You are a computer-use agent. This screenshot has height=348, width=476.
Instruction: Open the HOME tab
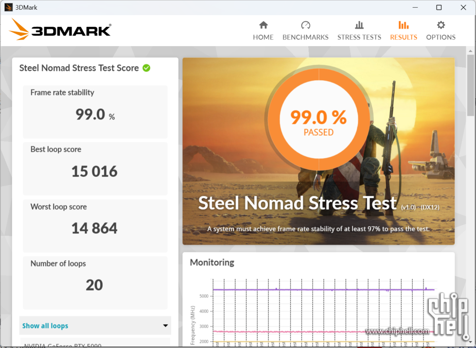click(263, 31)
